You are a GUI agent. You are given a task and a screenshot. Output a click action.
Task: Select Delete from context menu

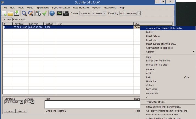[168, 32]
